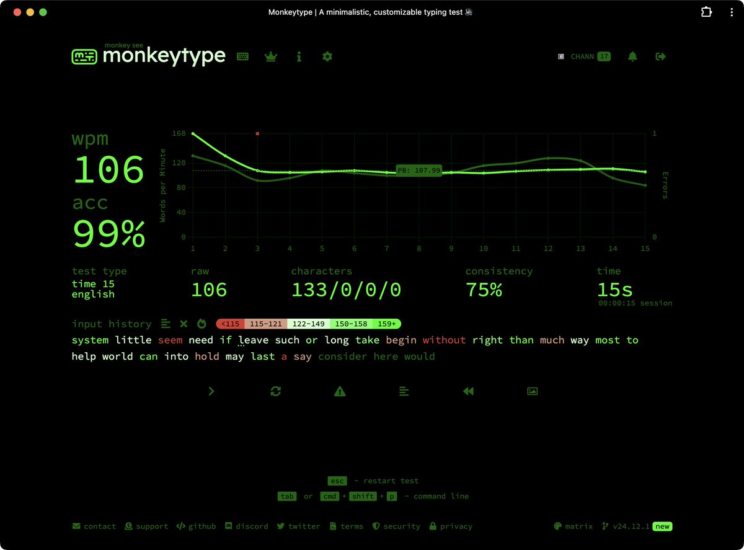Click the 115-121 heatmap legend segment

266,324
